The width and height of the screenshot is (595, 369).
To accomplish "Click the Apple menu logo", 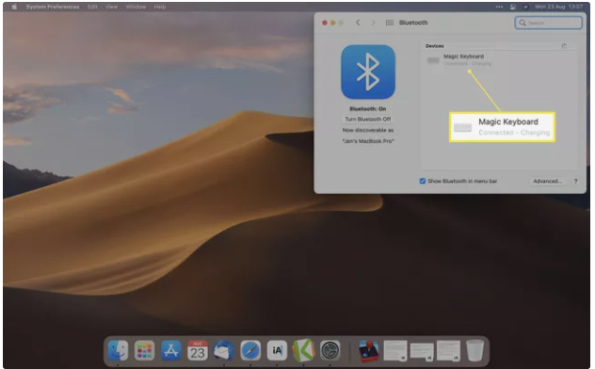I will [14, 7].
